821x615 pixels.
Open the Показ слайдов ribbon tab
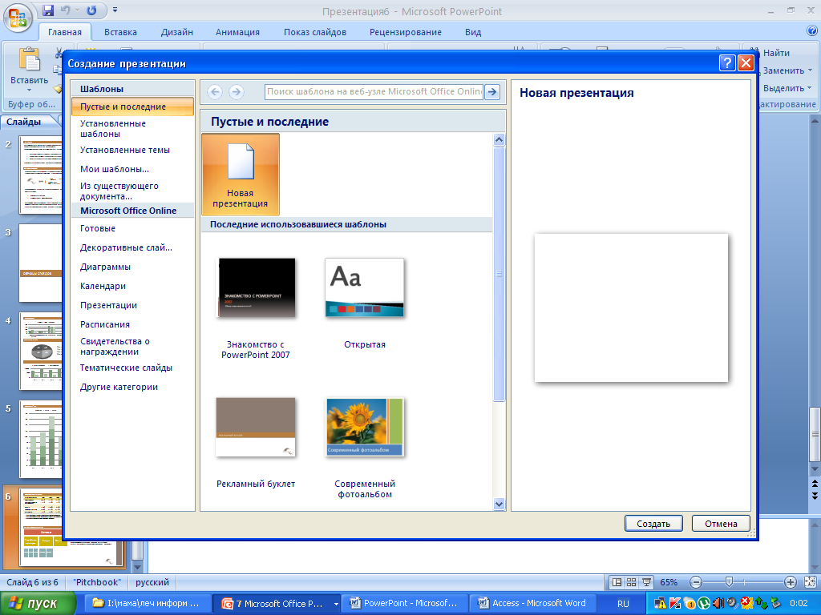coord(315,32)
